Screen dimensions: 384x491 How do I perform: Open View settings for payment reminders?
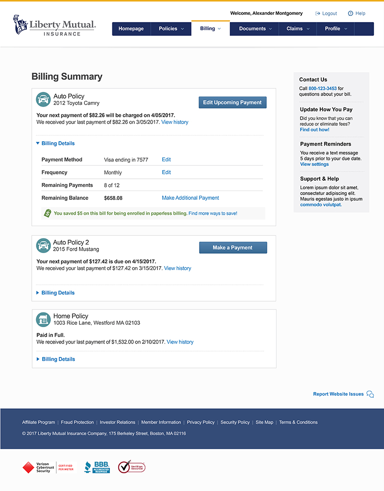pos(314,164)
